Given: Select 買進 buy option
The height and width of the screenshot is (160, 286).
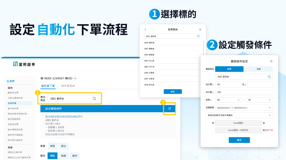Looking at the screenshot, I should tap(52, 146).
